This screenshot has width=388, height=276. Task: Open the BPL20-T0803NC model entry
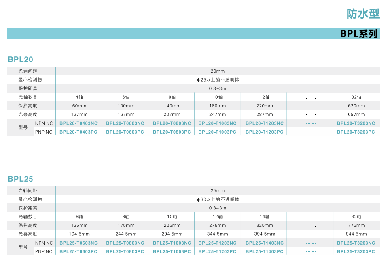[172, 123]
